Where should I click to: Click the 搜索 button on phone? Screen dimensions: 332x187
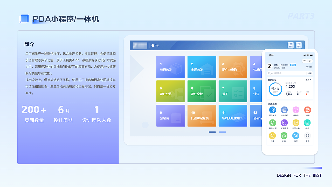pyautogui.click(x=310, y=73)
